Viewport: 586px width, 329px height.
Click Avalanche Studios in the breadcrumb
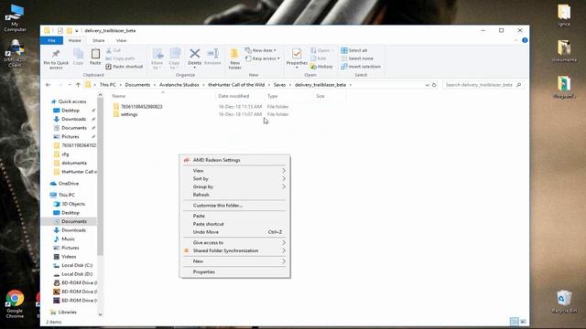[x=179, y=85]
